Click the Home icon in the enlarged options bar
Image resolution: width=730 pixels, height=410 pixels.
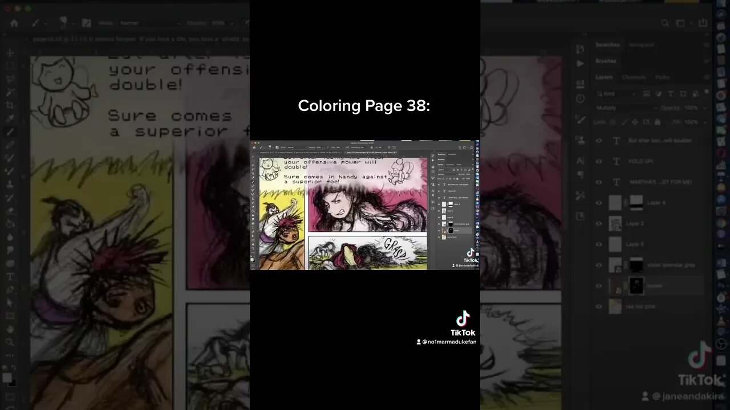click(x=14, y=23)
